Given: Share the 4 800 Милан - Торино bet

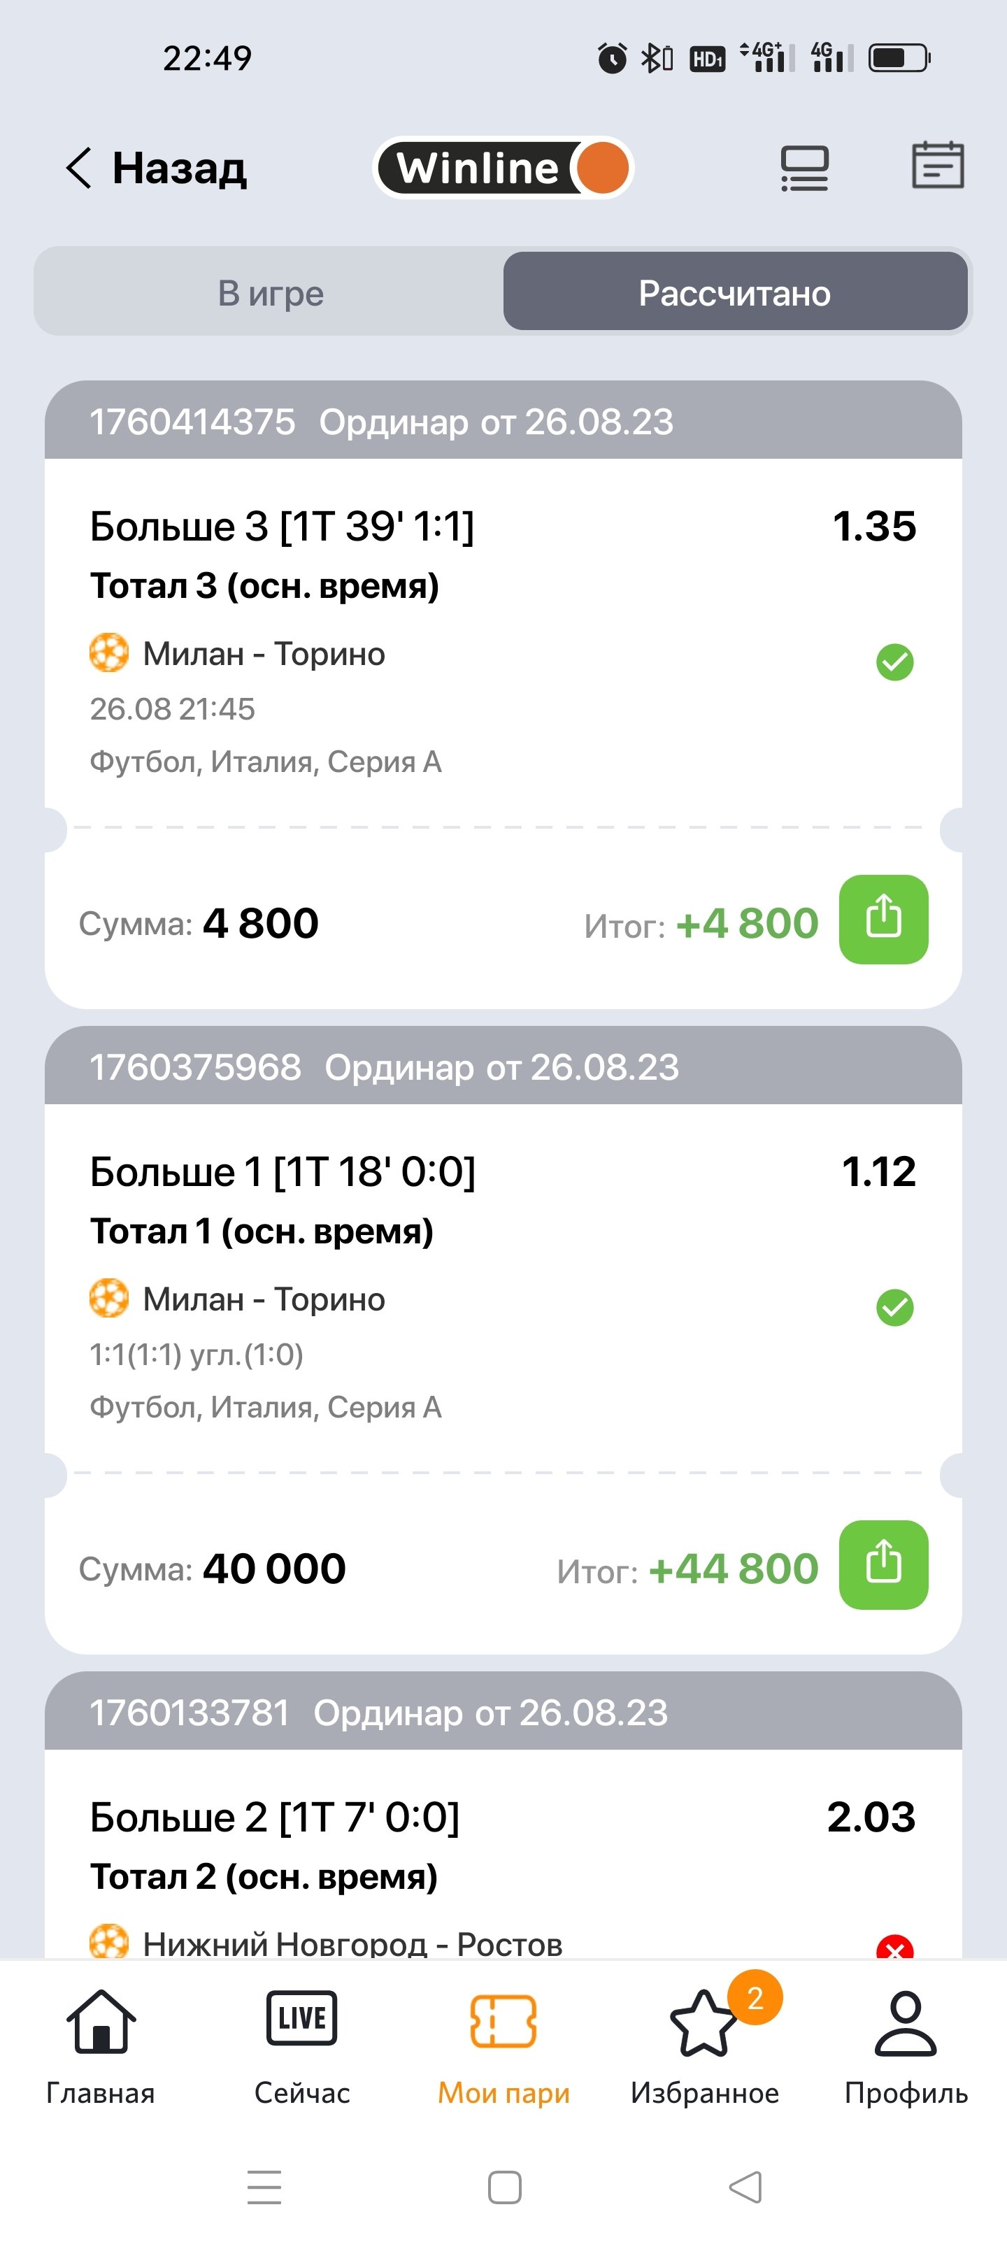Looking at the screenshot, I should tap(883, 920).
